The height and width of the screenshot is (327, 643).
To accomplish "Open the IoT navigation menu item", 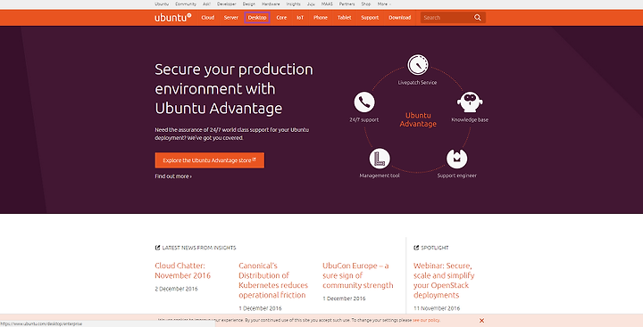I will 300,18.
